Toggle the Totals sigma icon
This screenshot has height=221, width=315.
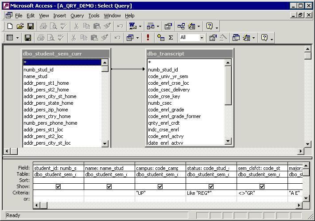click(171, 38)
